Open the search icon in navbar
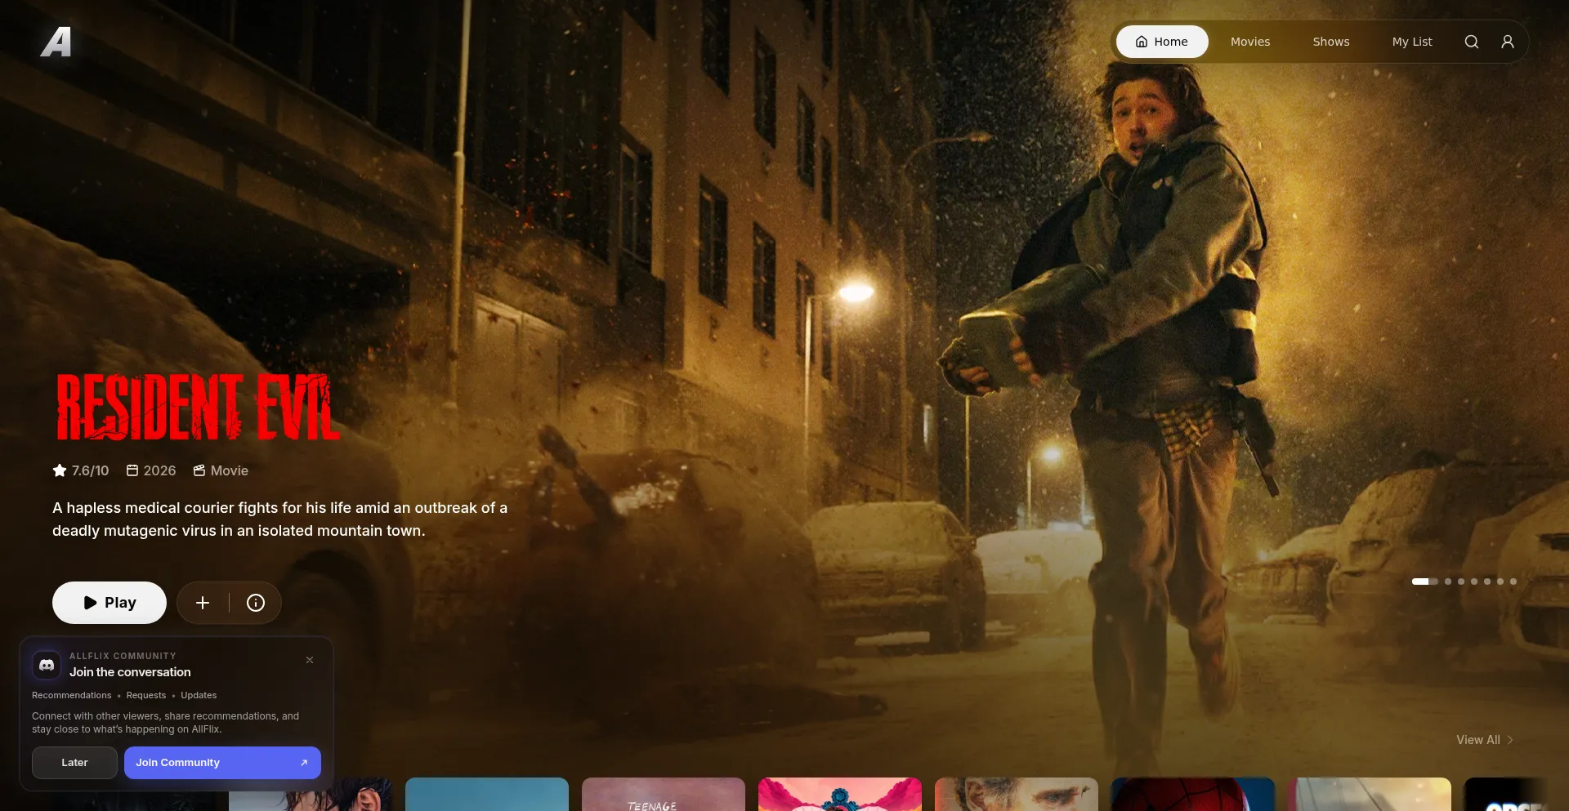The height and width of the screenshot is (811, 1569). point(1471,42)
